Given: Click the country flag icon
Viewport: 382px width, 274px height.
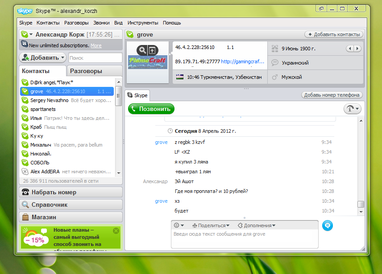Looking at the screenshot, I should (180, 77).
